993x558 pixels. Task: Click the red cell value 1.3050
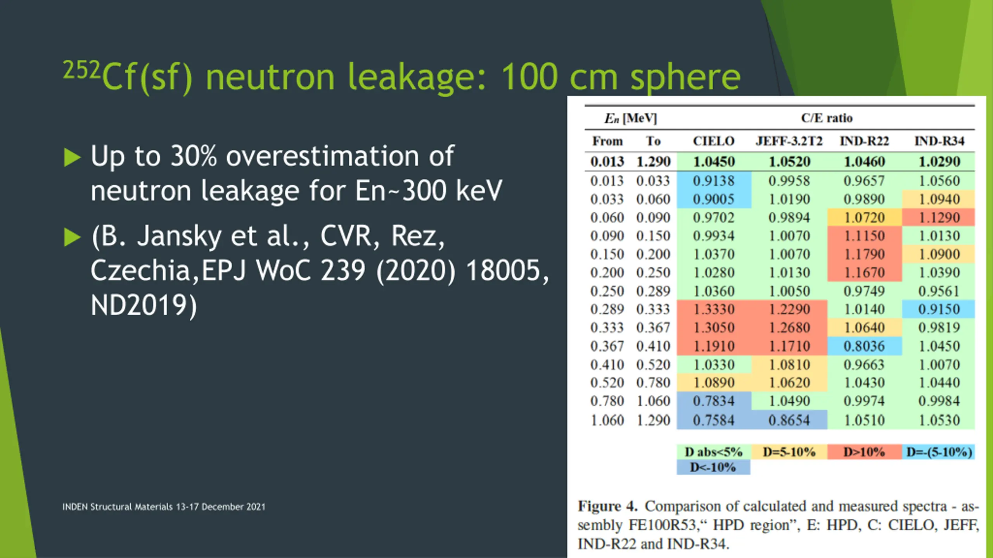[714, 328]
